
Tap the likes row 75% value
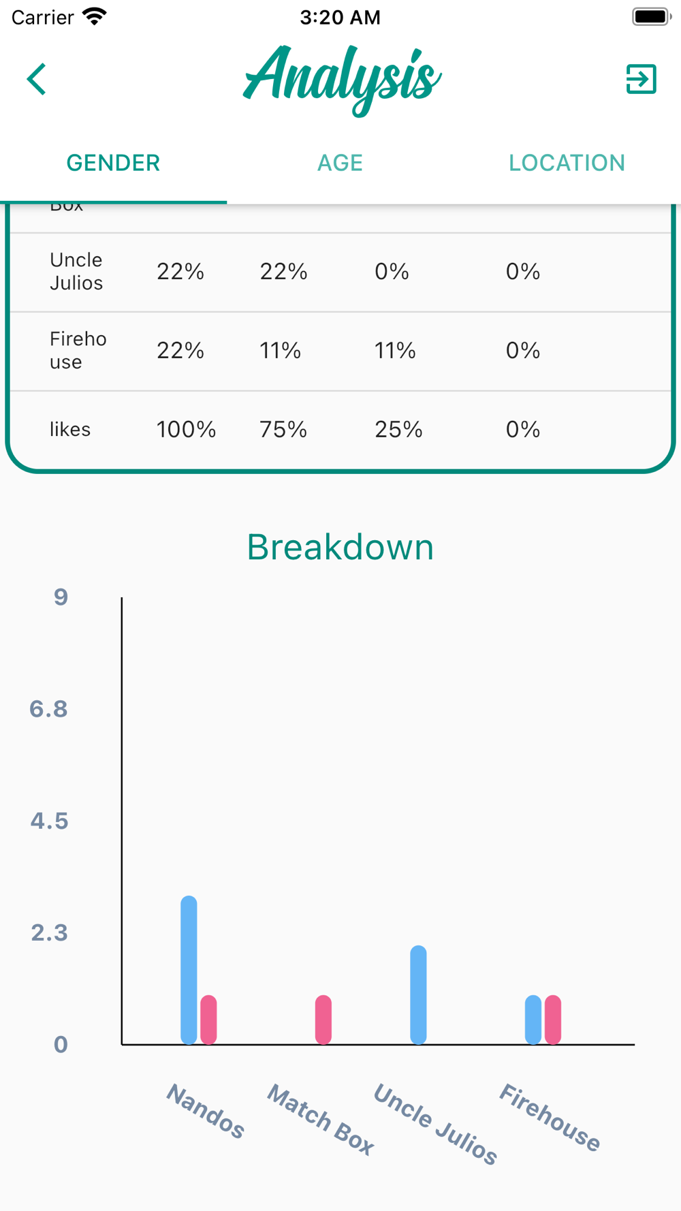tap(283, 429)
